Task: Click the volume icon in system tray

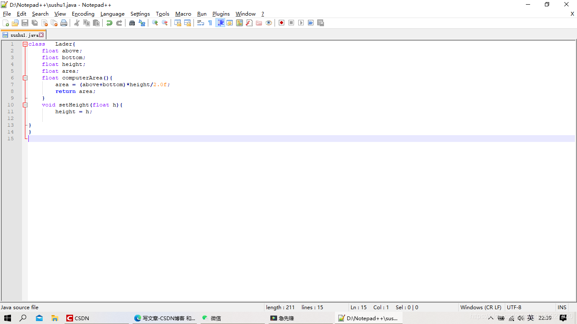Action: coord(521,318)
